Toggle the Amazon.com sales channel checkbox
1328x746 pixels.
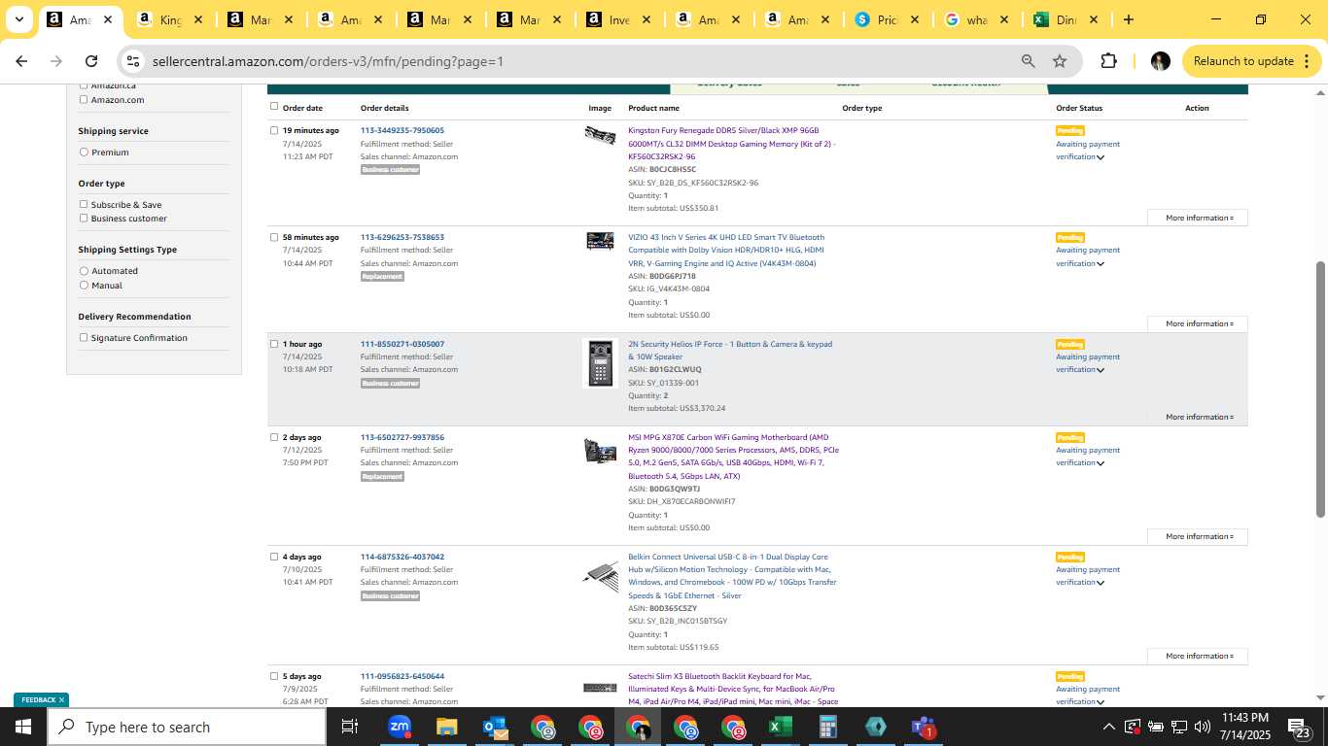pos(83,99)
